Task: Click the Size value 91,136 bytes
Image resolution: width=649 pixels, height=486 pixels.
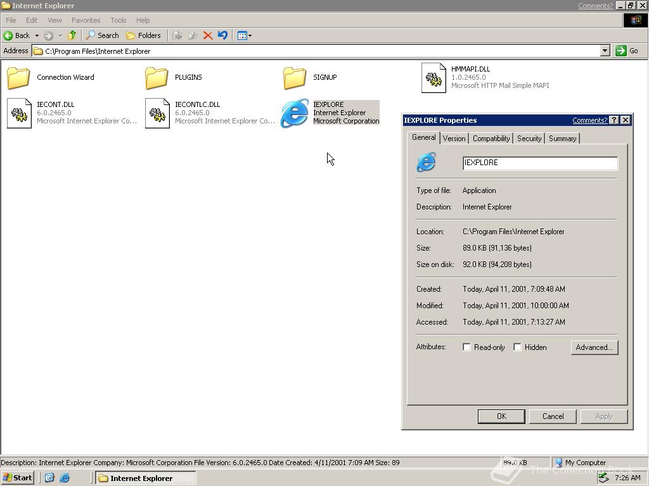Action: 497,248
